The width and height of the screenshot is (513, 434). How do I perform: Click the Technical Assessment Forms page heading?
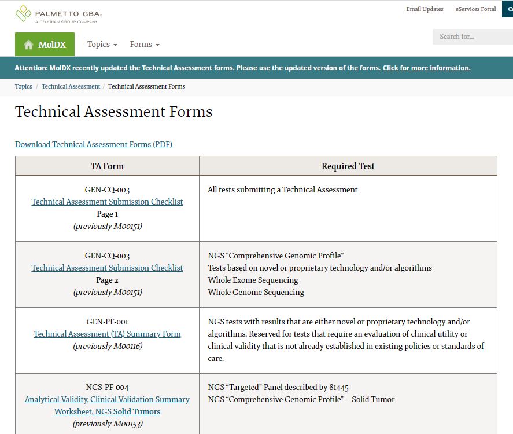113,112
